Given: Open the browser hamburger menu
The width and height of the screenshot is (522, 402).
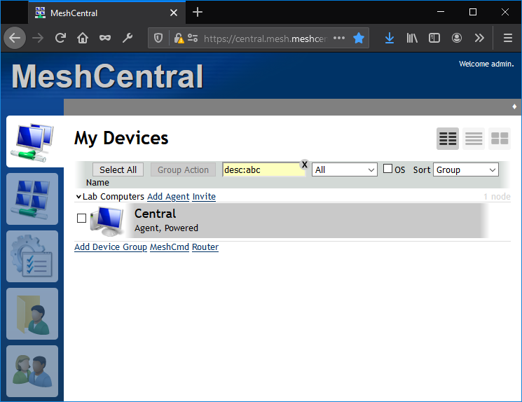Looking at the screenshot, I should [x=508, y=38].
